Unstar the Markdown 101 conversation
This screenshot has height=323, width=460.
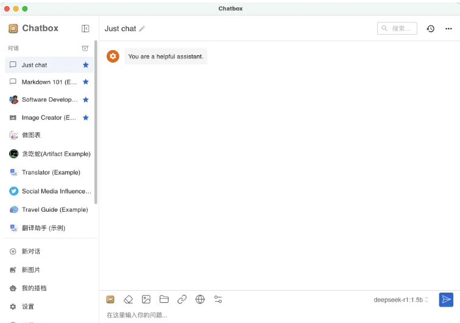pos(86,82)
